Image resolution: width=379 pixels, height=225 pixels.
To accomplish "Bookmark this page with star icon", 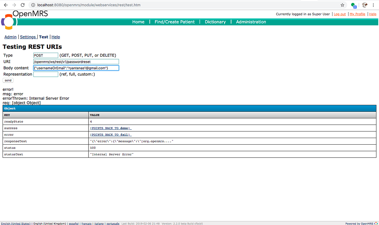I will (x=342, y=5).
